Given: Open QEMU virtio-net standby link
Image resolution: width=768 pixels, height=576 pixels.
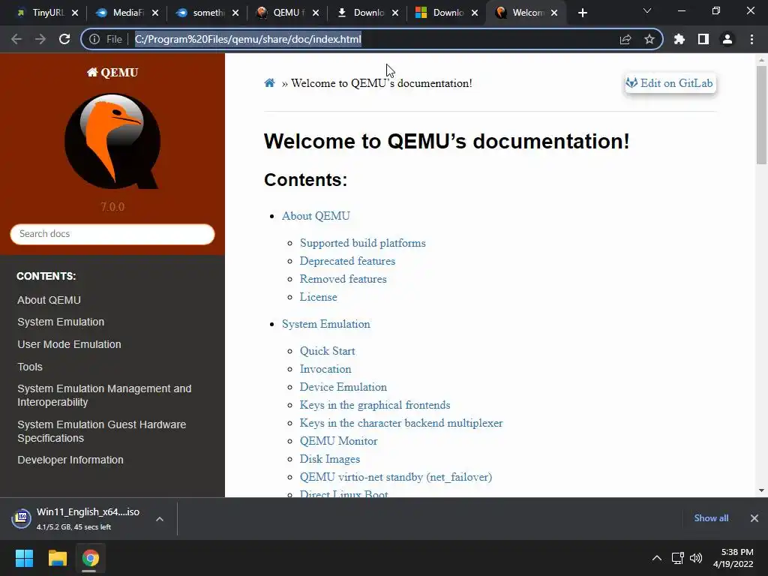Looking at the screenshot, I should pyautogui.click(x=396, y=477).
